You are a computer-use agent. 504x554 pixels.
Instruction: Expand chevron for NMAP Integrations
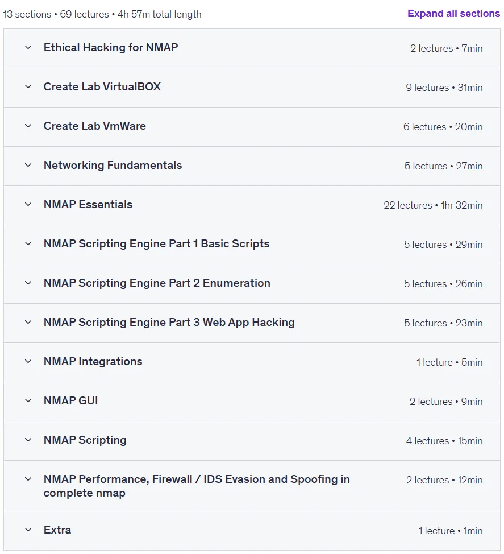[28, 361]
